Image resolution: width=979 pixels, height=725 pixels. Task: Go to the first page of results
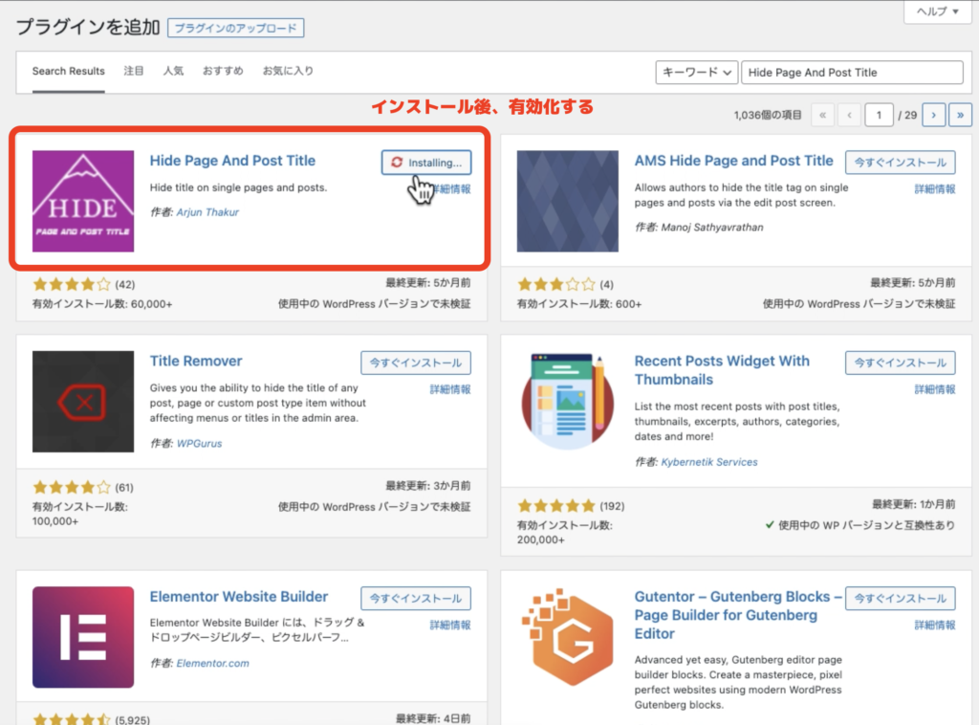823,115
